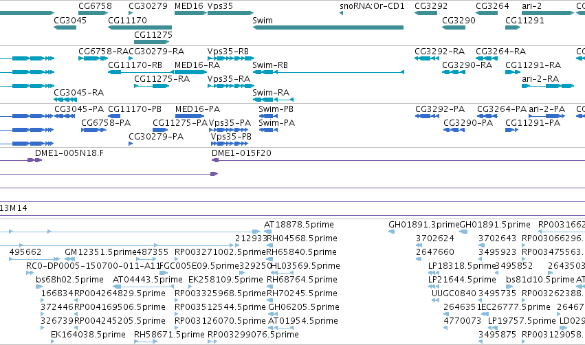Select the CG11170-PB protein feature

(114, 116)
